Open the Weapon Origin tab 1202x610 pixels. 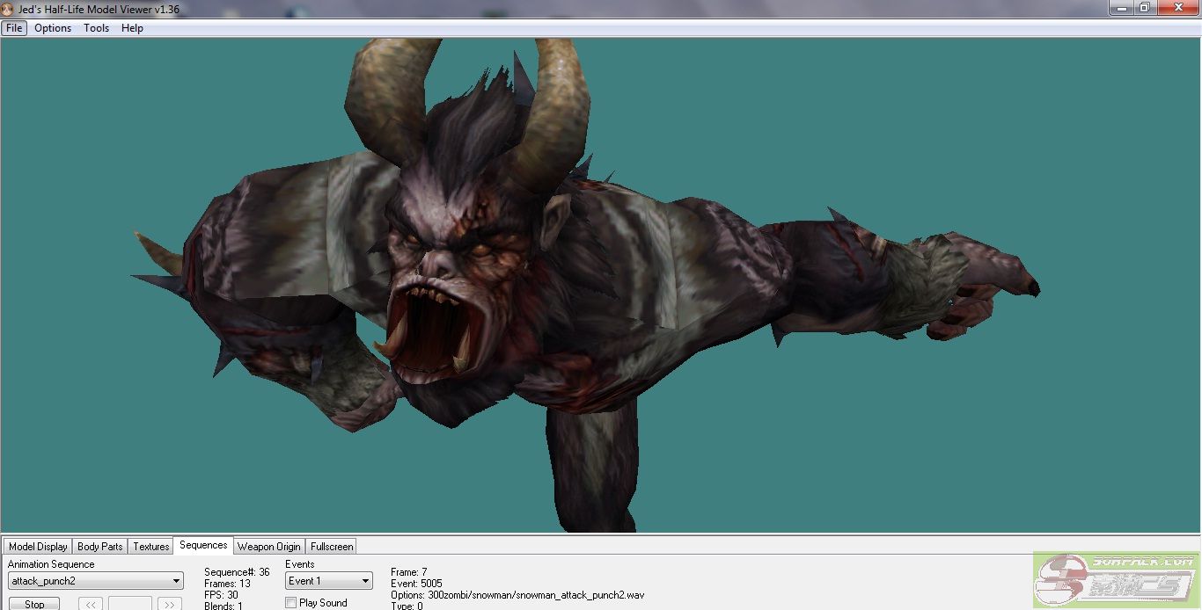[x=268, y=547]
